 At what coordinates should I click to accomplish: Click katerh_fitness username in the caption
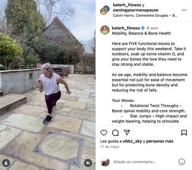126,28
